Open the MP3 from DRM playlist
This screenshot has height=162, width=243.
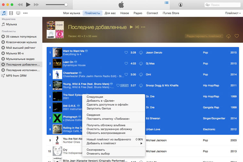pyautogui.click(x=21, y=76)
